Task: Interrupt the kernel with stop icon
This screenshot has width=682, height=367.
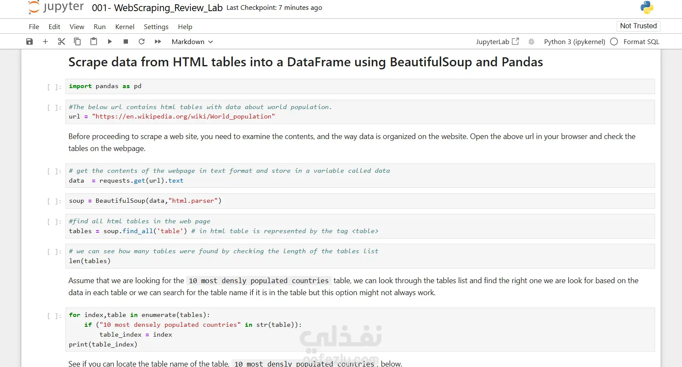Action: tap(126, 41)
